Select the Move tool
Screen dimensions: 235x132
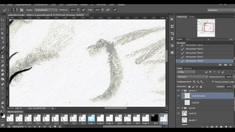click(3, 20)
